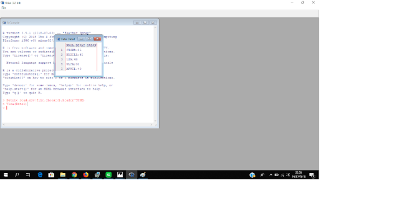Open the Photos app in the taskbar
This screenshot has width=399, height=224.
[120, 175]
